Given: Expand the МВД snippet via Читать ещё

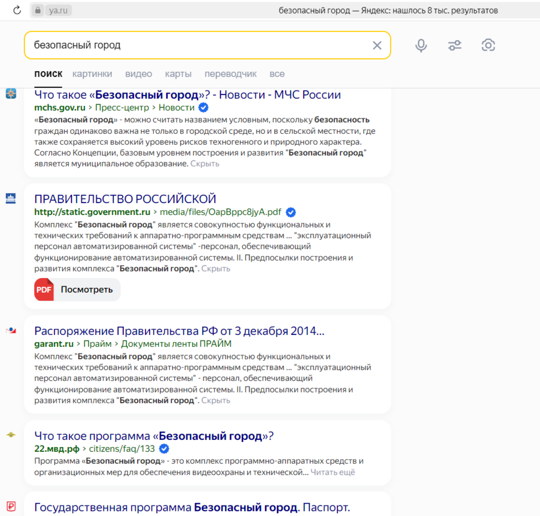Looking at the screenshot, I should coord(333,472).
